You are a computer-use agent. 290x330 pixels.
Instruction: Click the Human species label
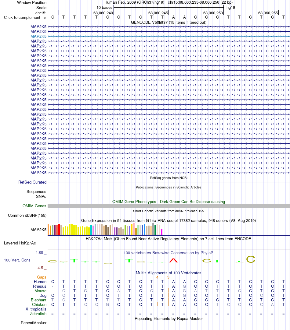pyautogui.click(x=40, y=282)
